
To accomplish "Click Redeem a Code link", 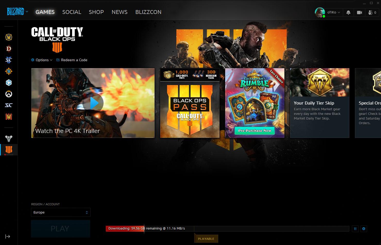I will pyautogui.click(x=72, y=60).
